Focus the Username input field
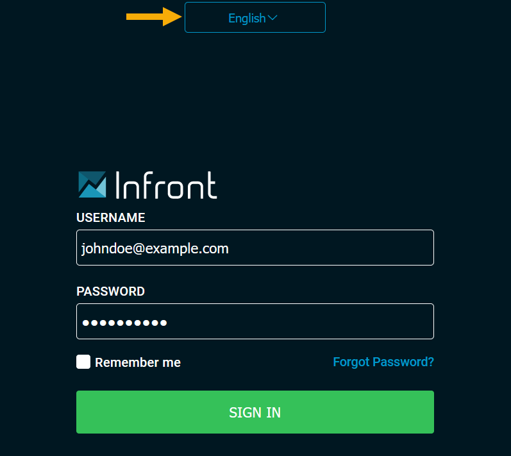This screenshot has height=456, width=511. [255, 248]
